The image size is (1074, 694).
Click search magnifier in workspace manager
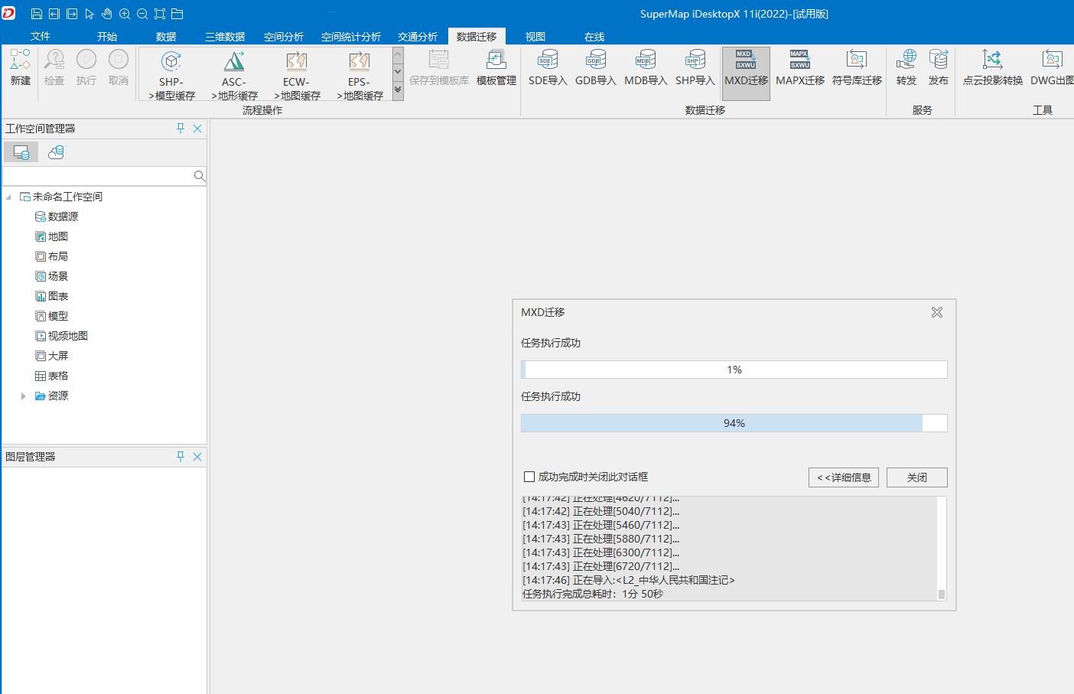click(199, 176)
